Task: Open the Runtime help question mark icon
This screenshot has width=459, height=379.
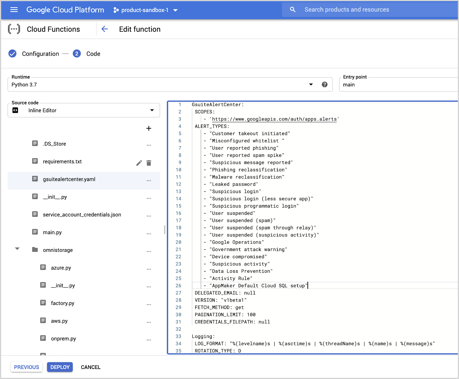Action: pos(325,84)
